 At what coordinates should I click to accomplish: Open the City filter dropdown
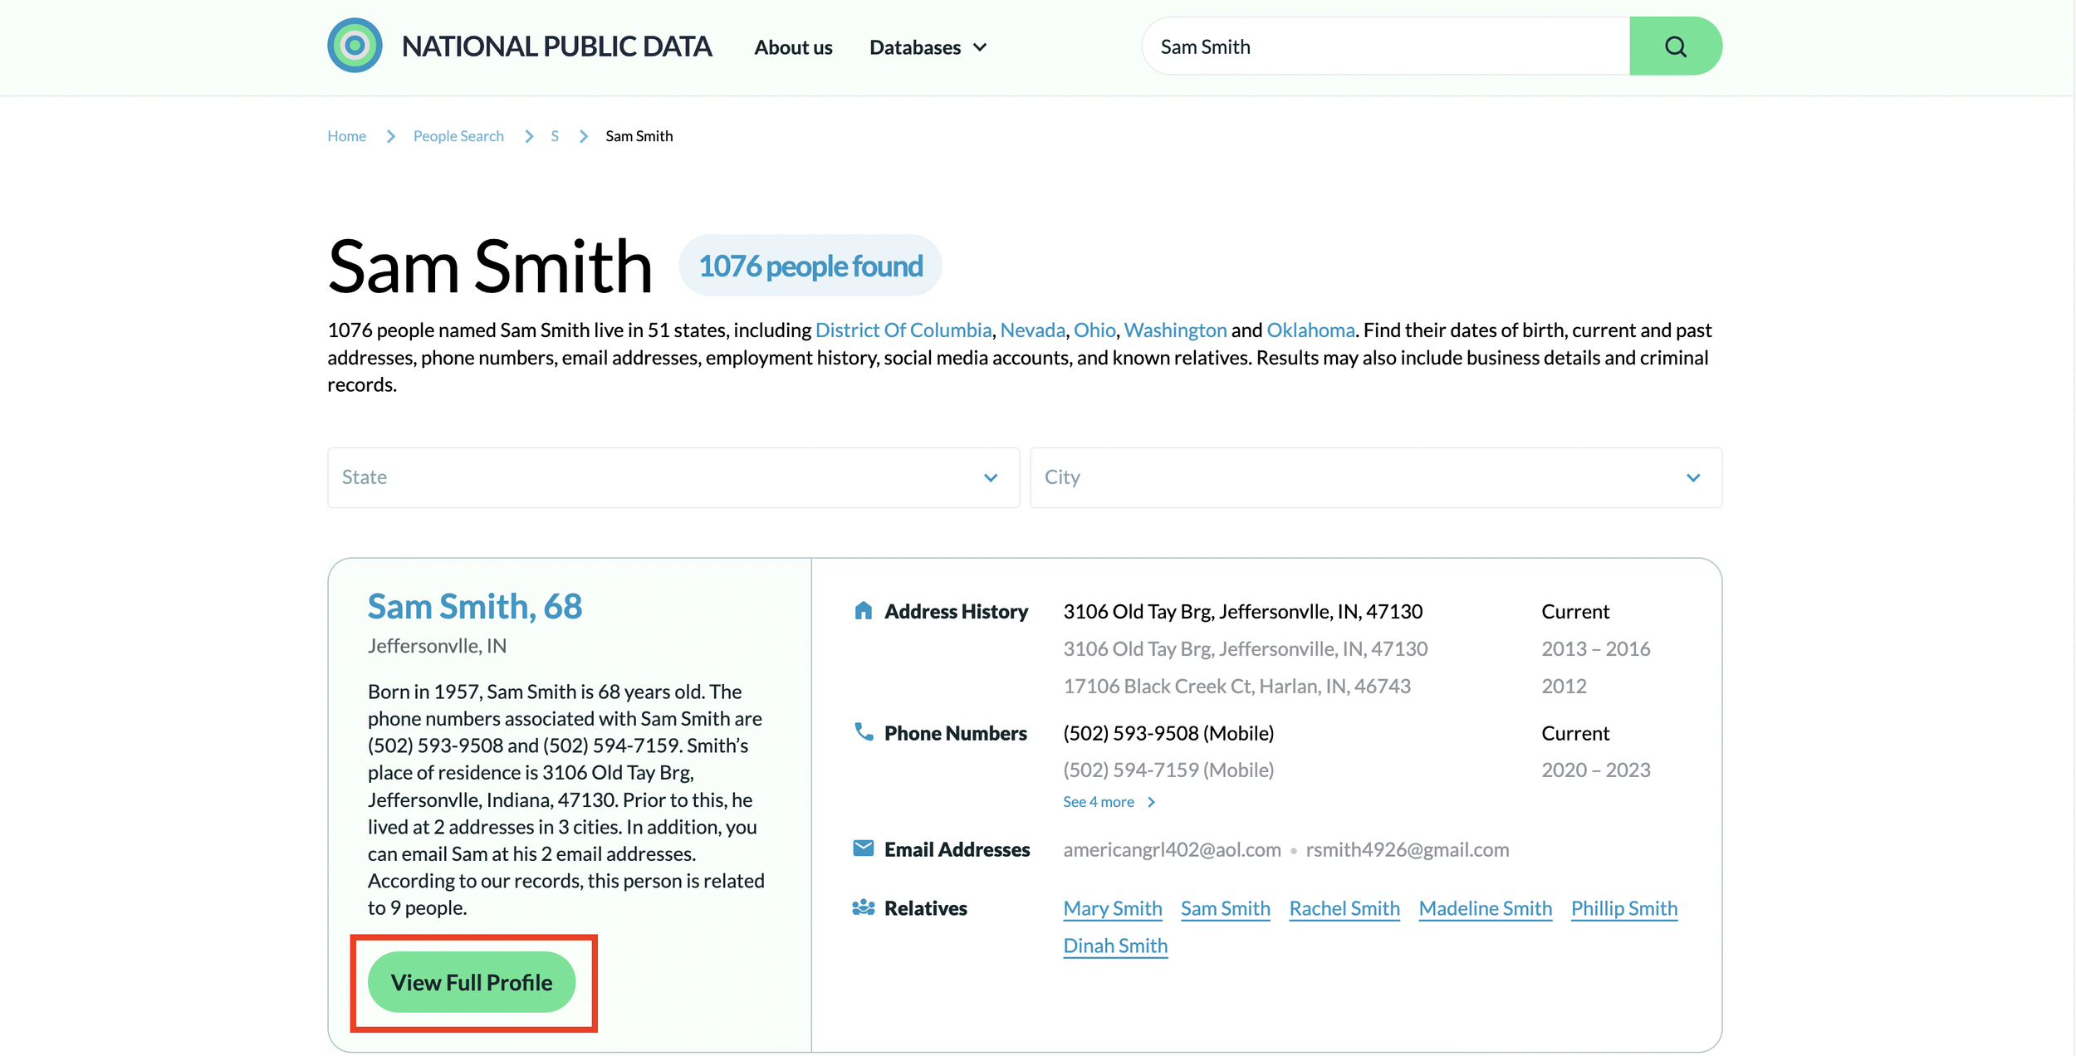(1375, 477)
